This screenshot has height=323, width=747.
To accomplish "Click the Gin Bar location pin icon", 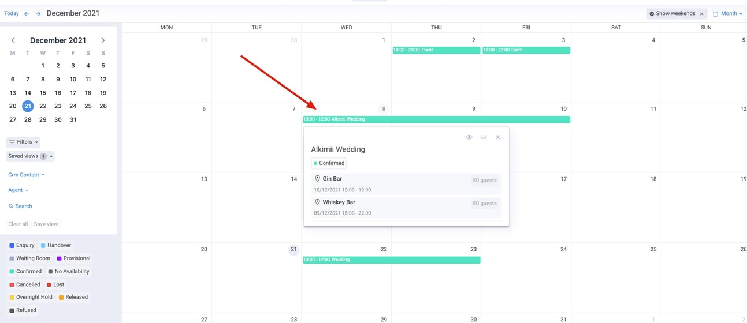I will point(317,179).
